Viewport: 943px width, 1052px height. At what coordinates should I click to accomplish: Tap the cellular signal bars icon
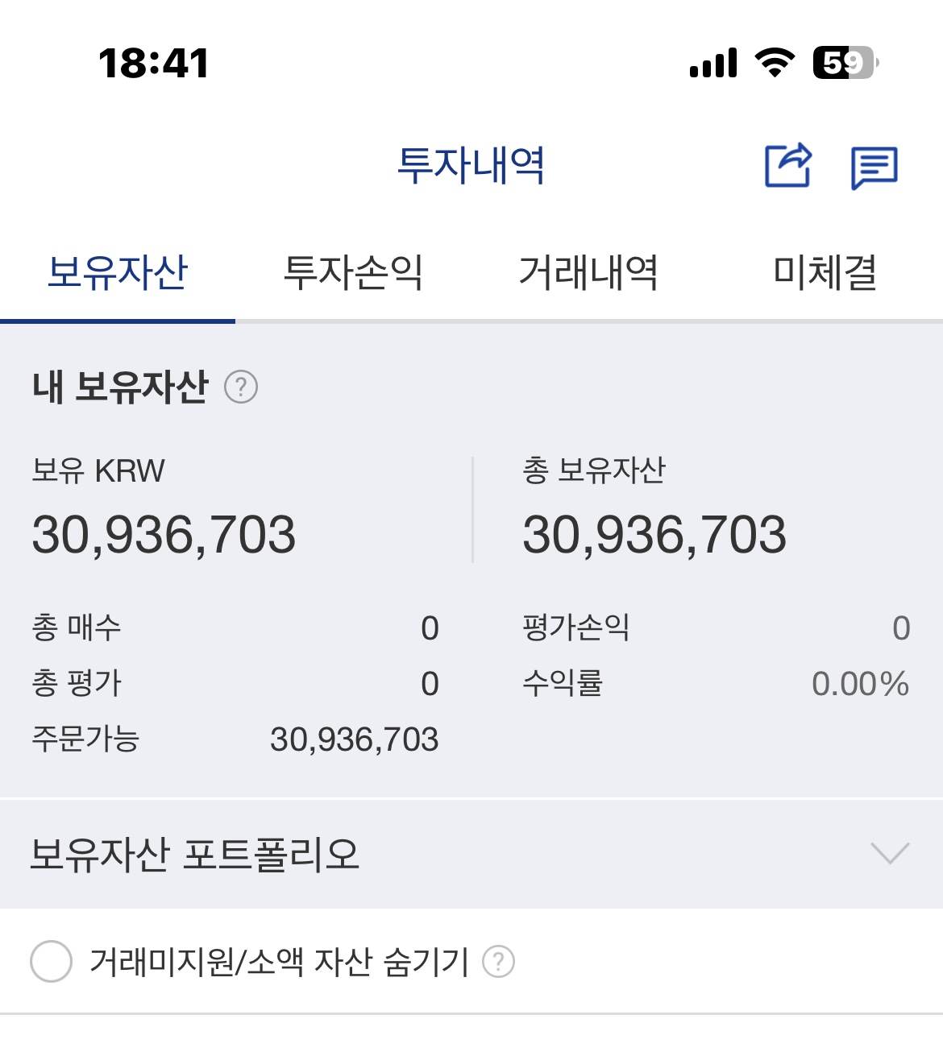click(x=713, y=63)
